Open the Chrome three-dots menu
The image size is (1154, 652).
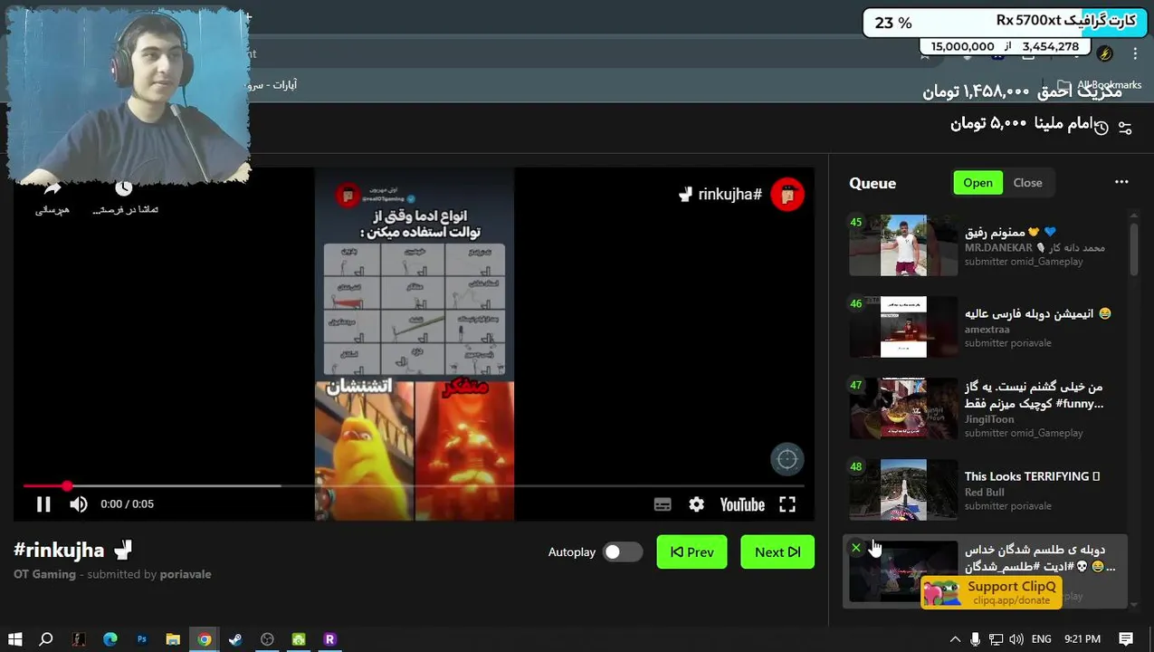pos(1135,53)
